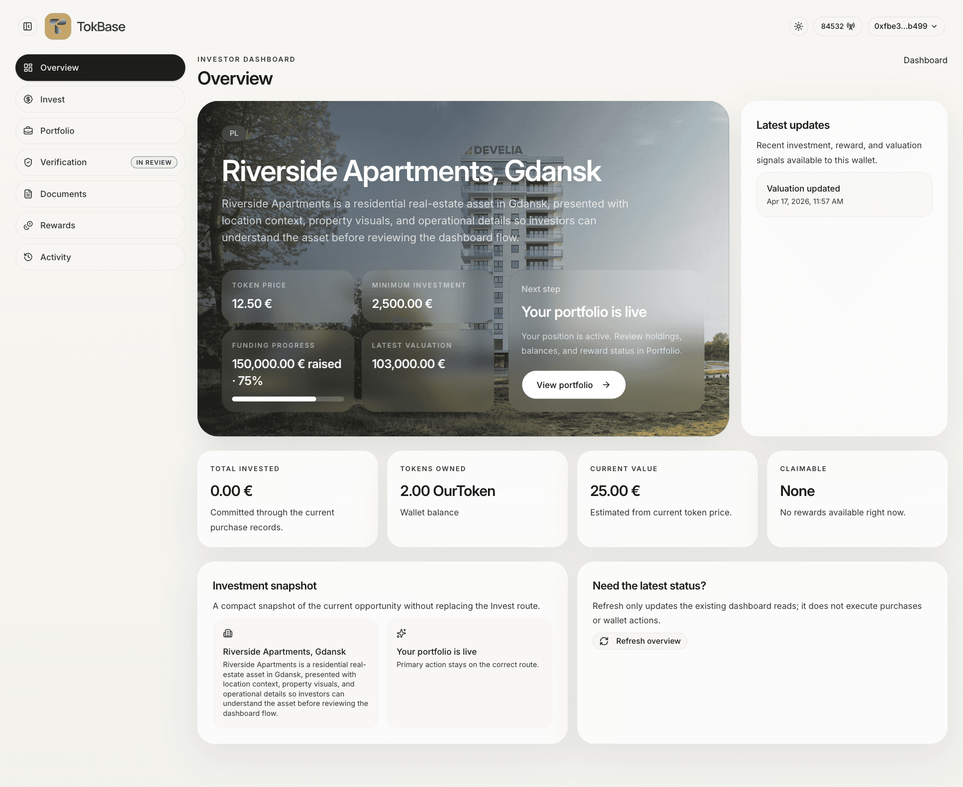The height and width of the screenshot is (787, 963).
Task: Click the Documents file icon
Action: (28, 194)
